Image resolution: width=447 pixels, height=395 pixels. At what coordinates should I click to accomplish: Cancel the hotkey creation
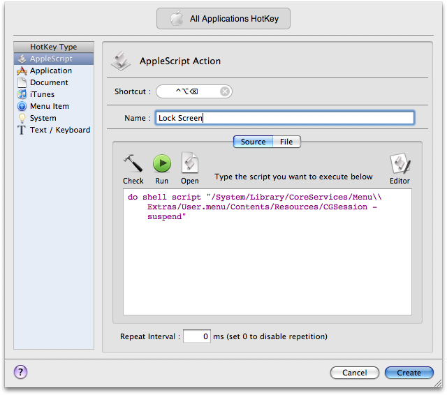[355, 373]
